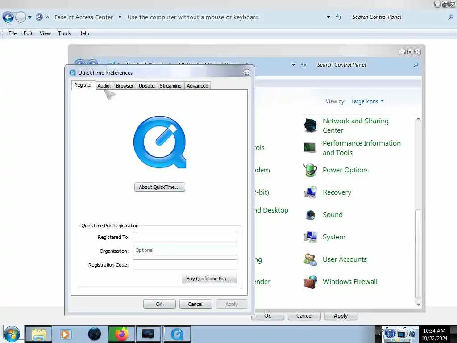Screen dimensions: 457x343
Task: Open the Windows Start menu
Action: [12, 334]
